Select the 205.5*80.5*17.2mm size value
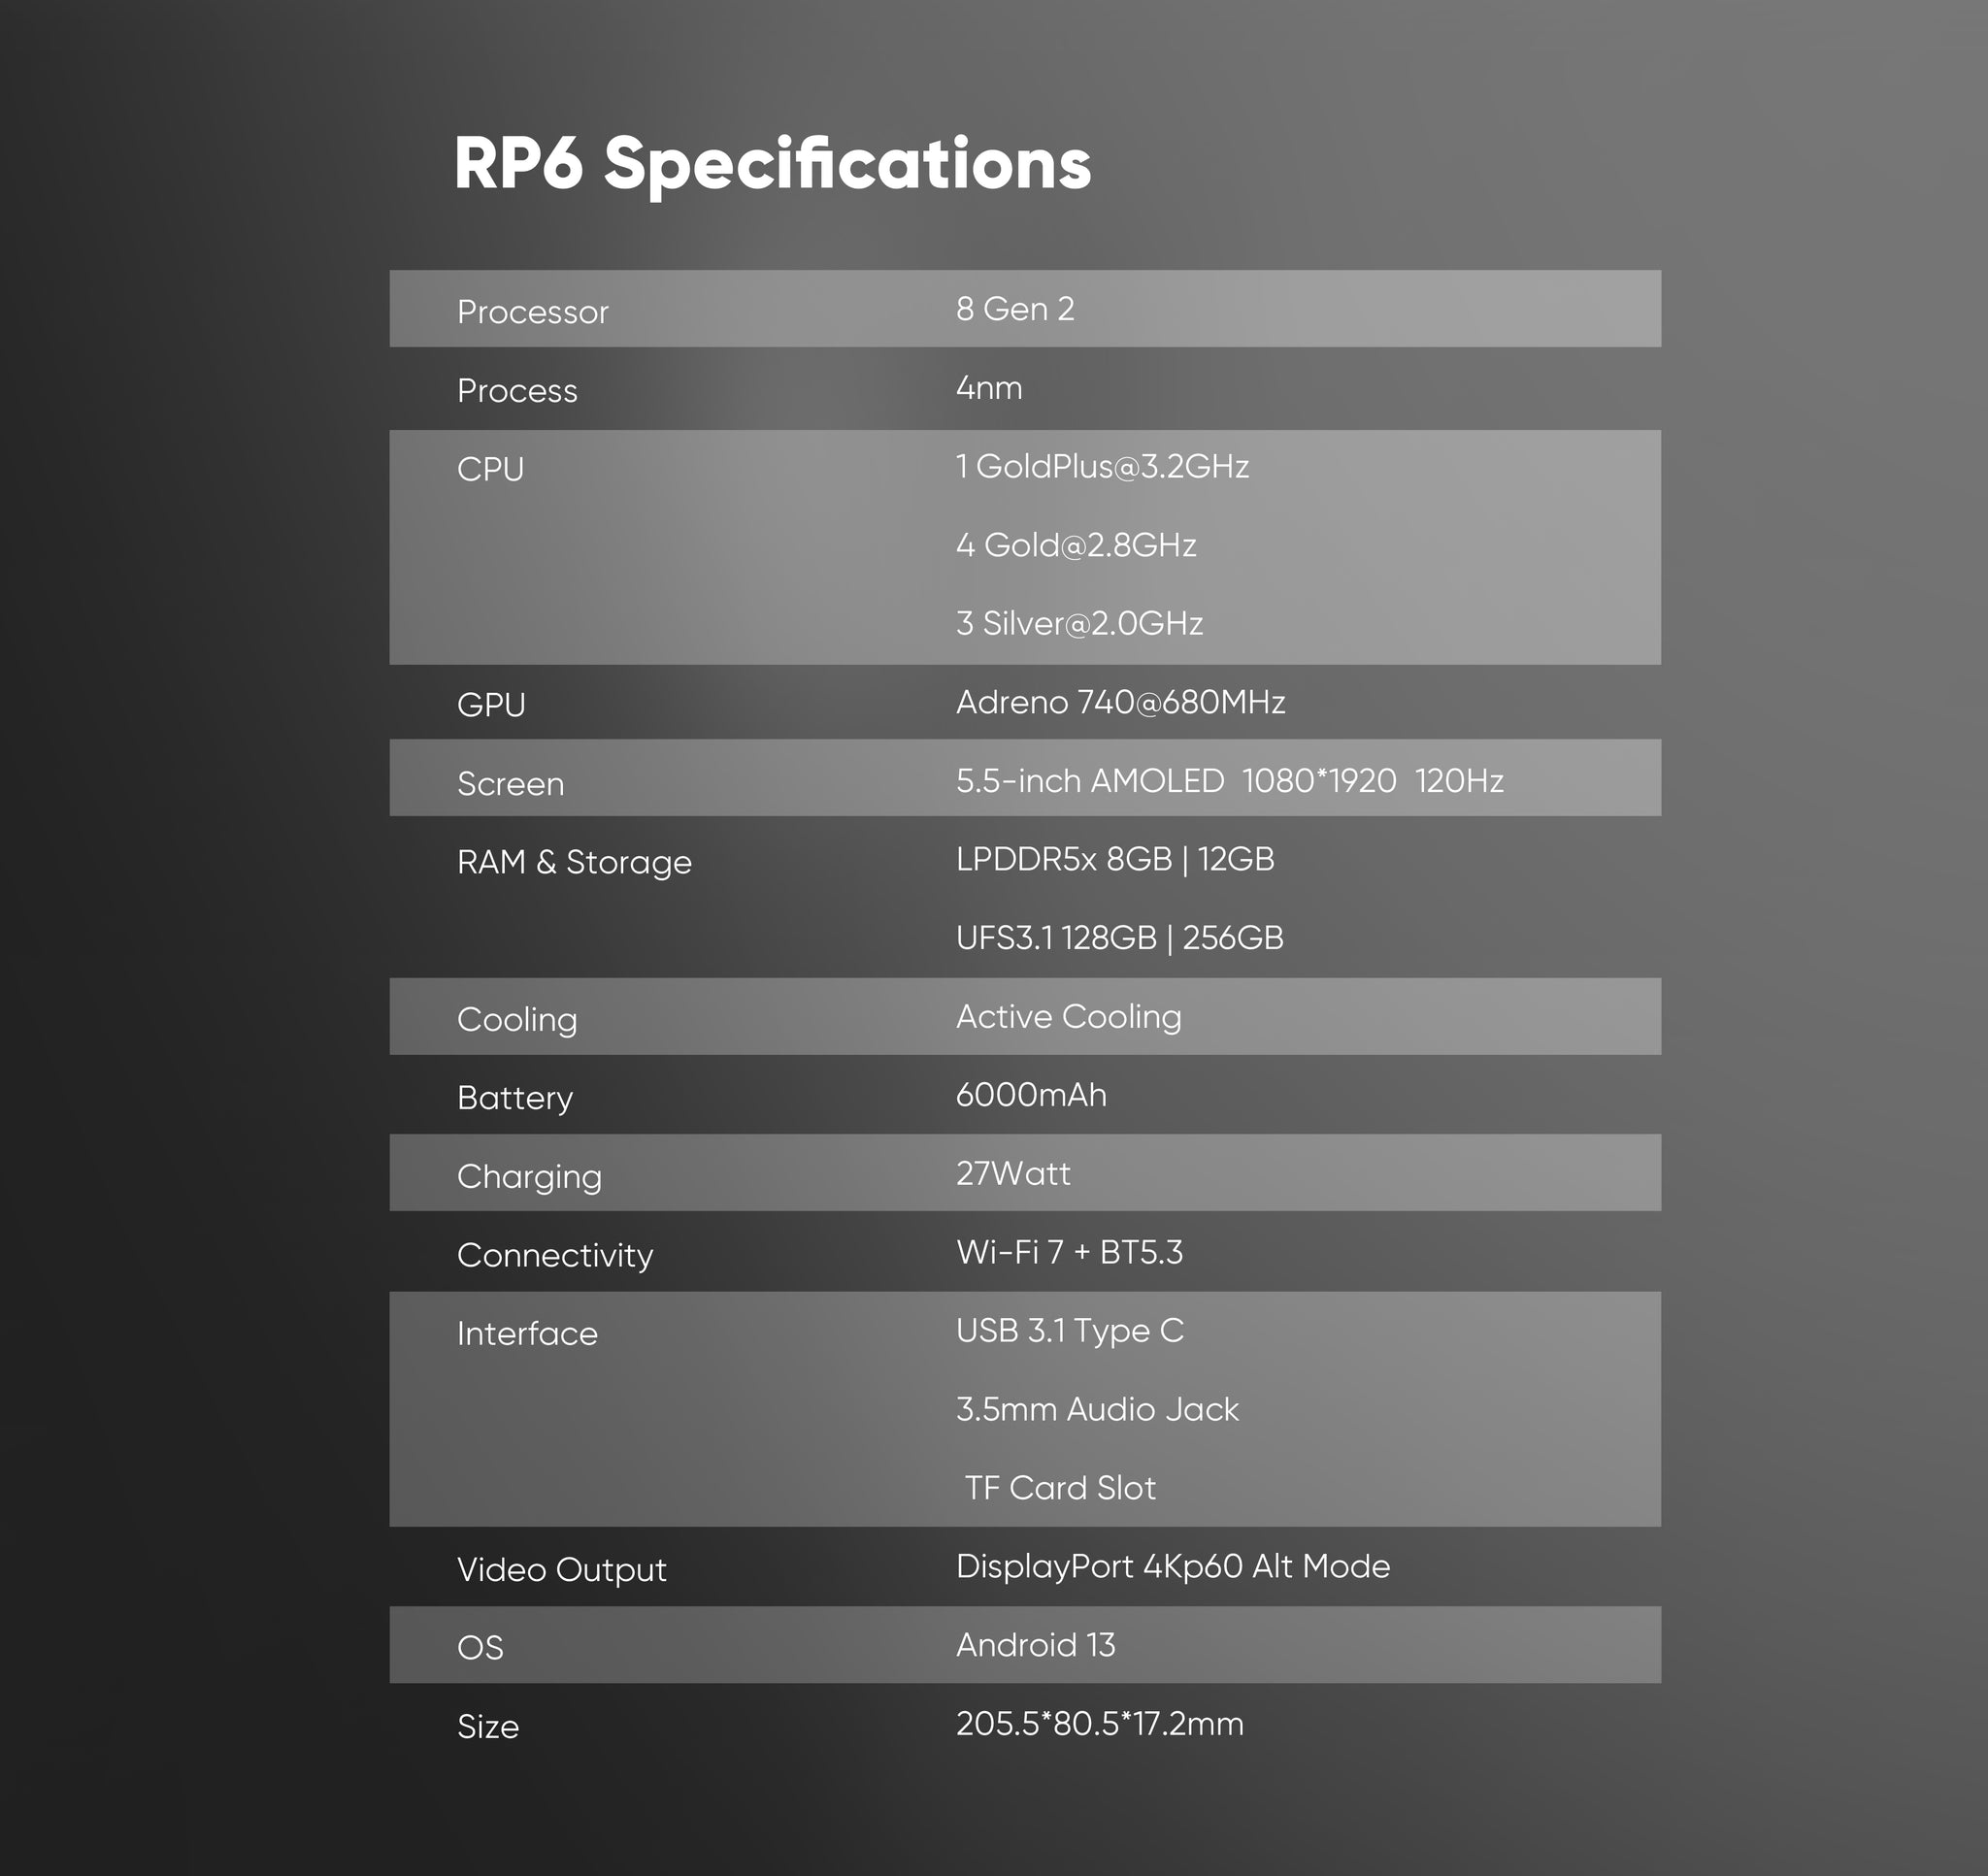 (1098, 1724)
